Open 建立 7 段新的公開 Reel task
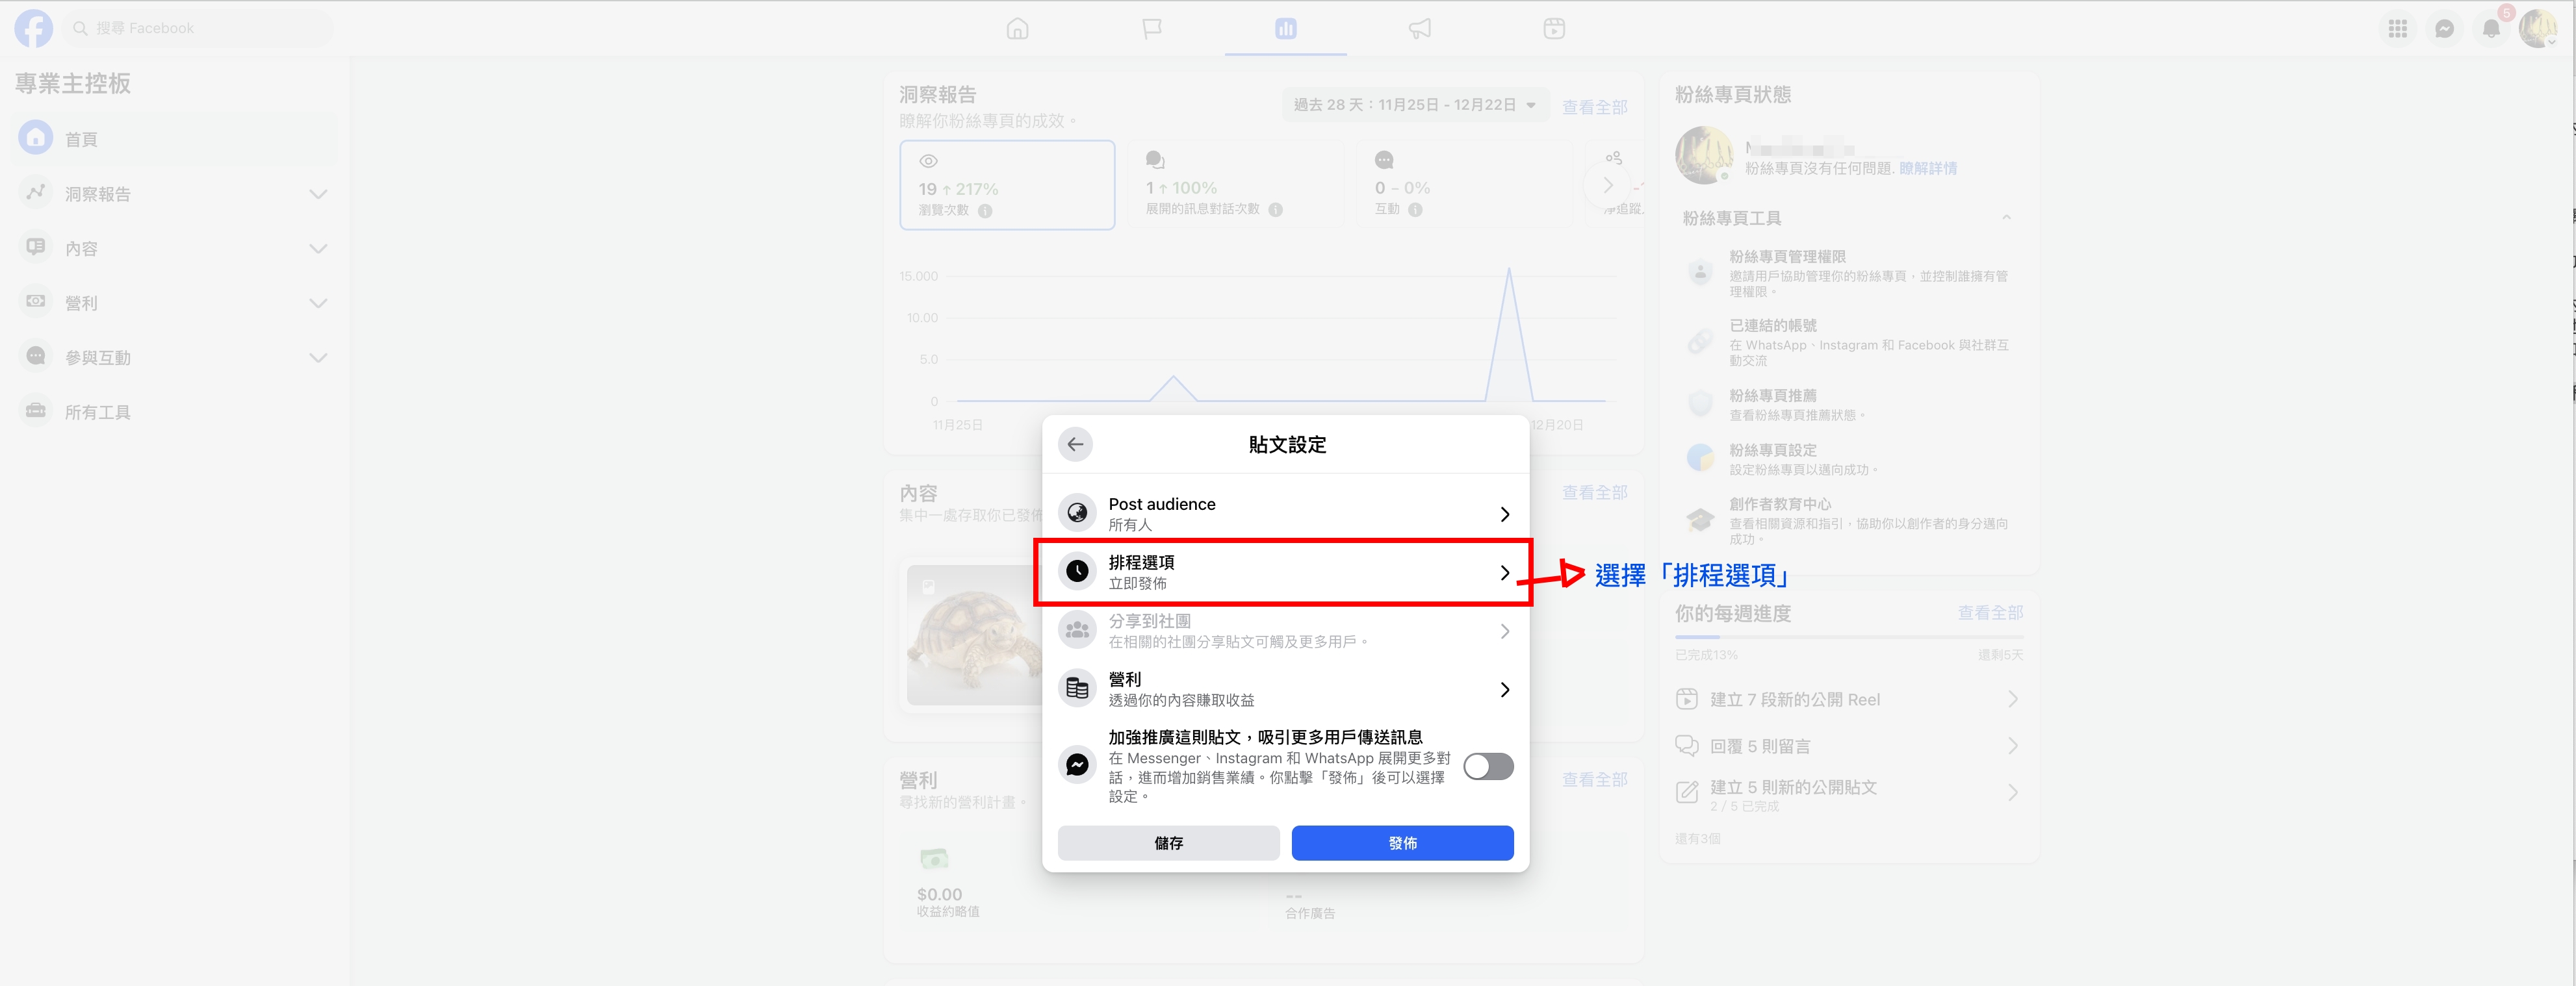 pyautogui.click(x=1848, y=700)
